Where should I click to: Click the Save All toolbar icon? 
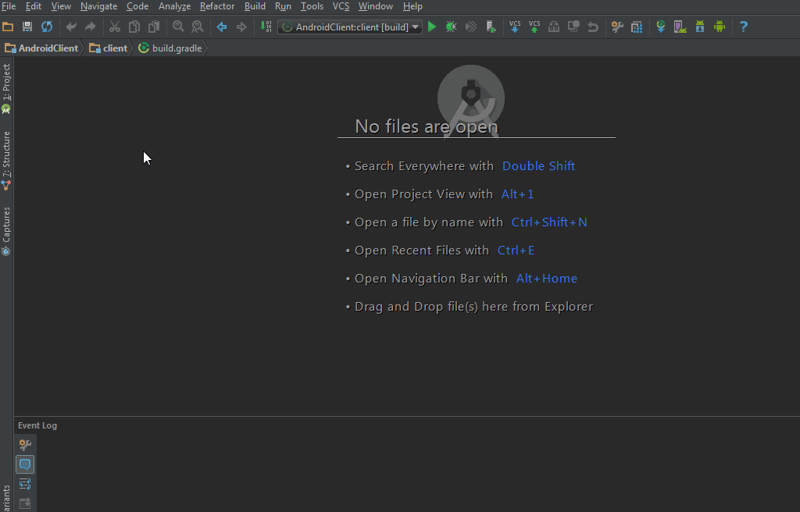pyautogui.click(x=27, y=27)
